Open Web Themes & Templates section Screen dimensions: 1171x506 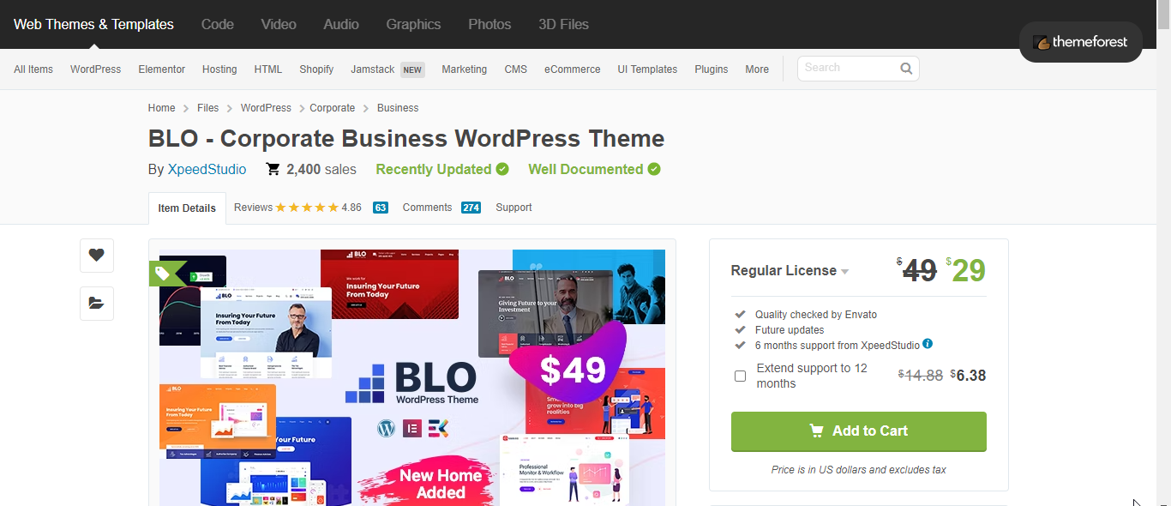93,24
